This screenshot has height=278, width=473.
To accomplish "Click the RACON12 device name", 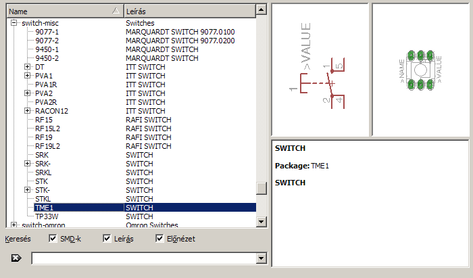I will pos(51,111).
